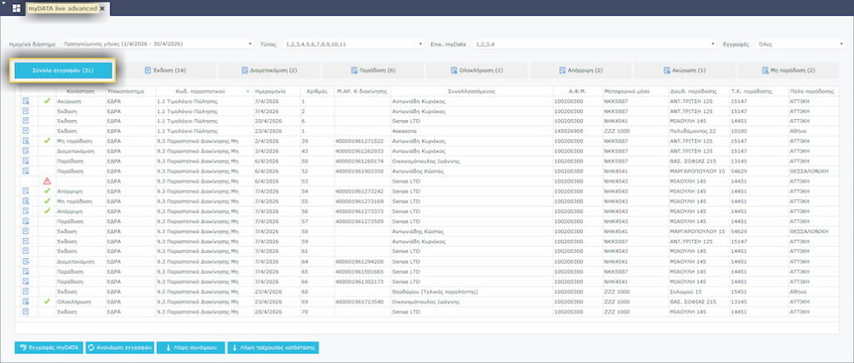Click the Συναλλασσόμενος column header
The image size is (854, 363).
pyautogui.click(x=472, y=92)
